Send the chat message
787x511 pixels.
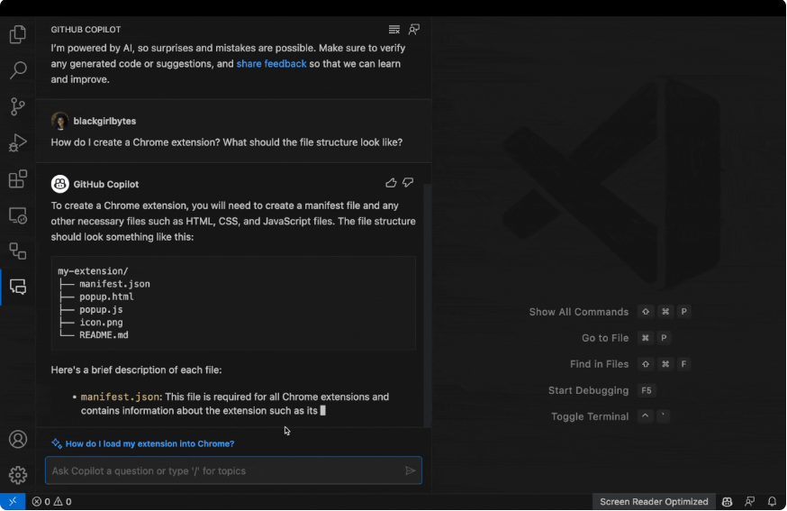[410, 470]
